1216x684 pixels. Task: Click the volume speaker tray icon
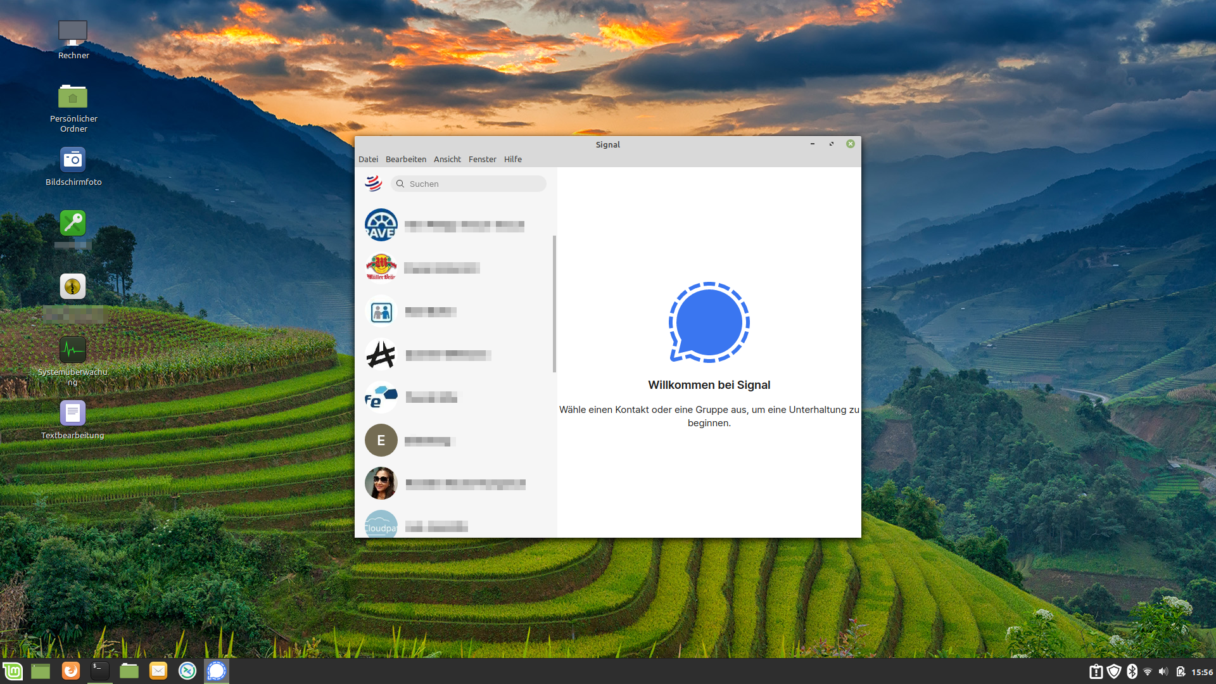click(1162, 671)
